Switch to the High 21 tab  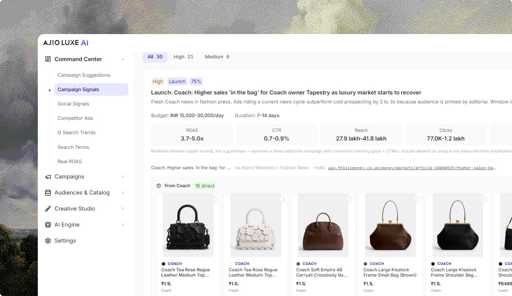[183, 57]
